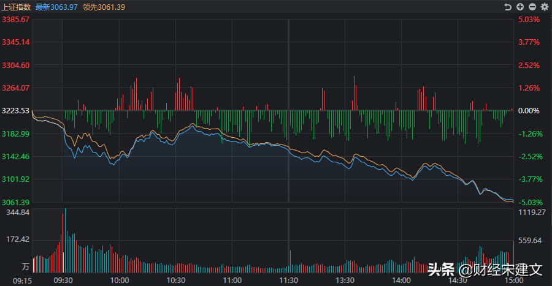
Task: Click the 10:30 time axis label
Action: [176, 280]
